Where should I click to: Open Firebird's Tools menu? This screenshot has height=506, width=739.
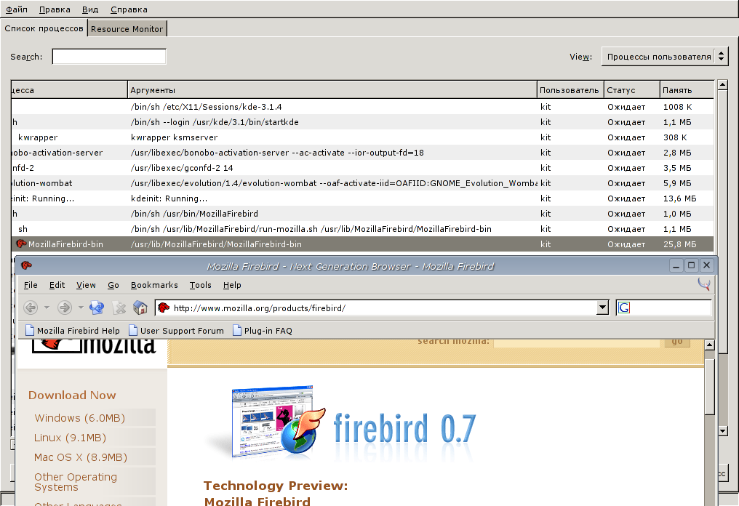[x=200, y=285]
